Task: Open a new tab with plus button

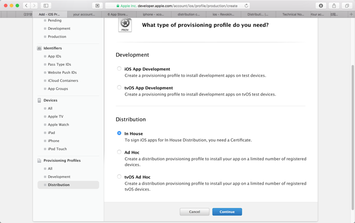Action: coord(351,14)
